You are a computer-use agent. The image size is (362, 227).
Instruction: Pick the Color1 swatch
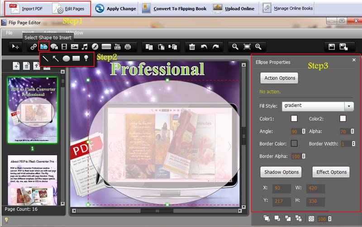[294, 118]
